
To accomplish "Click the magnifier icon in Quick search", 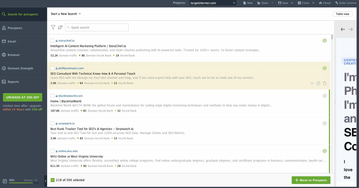I will [68, 27].
